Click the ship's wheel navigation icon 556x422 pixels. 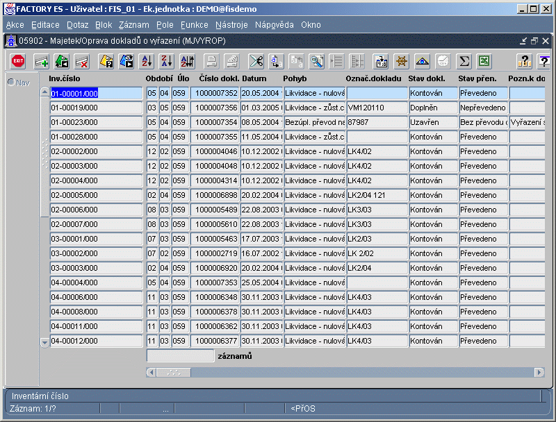pos(402,61)
